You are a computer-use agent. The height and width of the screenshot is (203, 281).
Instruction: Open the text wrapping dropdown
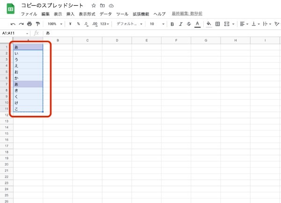267,24
